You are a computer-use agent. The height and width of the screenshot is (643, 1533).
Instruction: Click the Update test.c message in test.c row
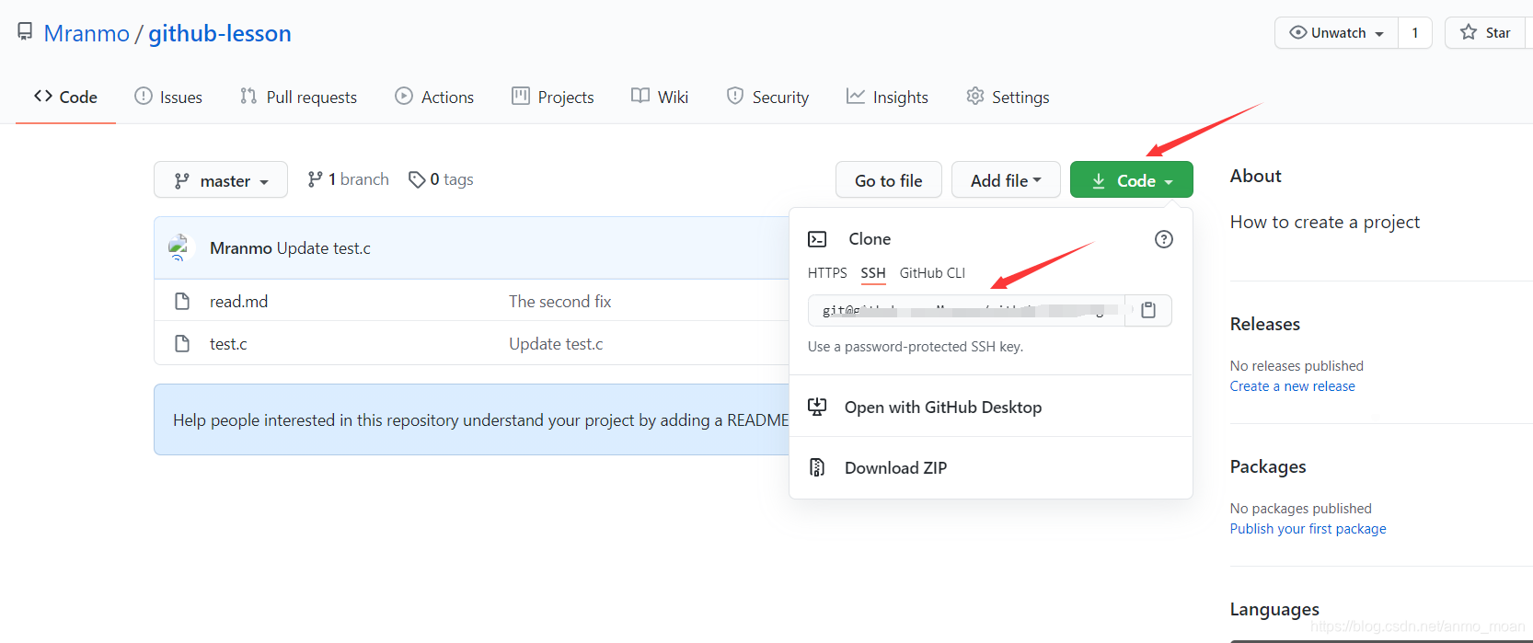(556, 344)
